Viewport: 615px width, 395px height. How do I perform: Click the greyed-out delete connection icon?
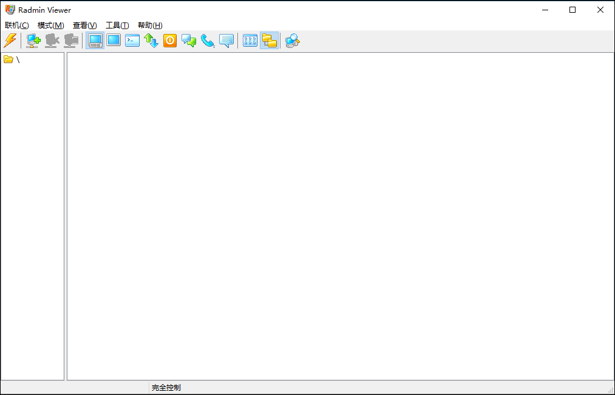click(x=52, y=41)
